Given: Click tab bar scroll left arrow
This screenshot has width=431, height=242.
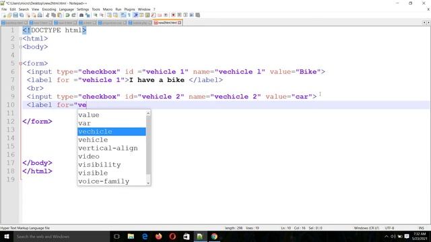Looking at the screenshot, I should (x=424, y=23).
